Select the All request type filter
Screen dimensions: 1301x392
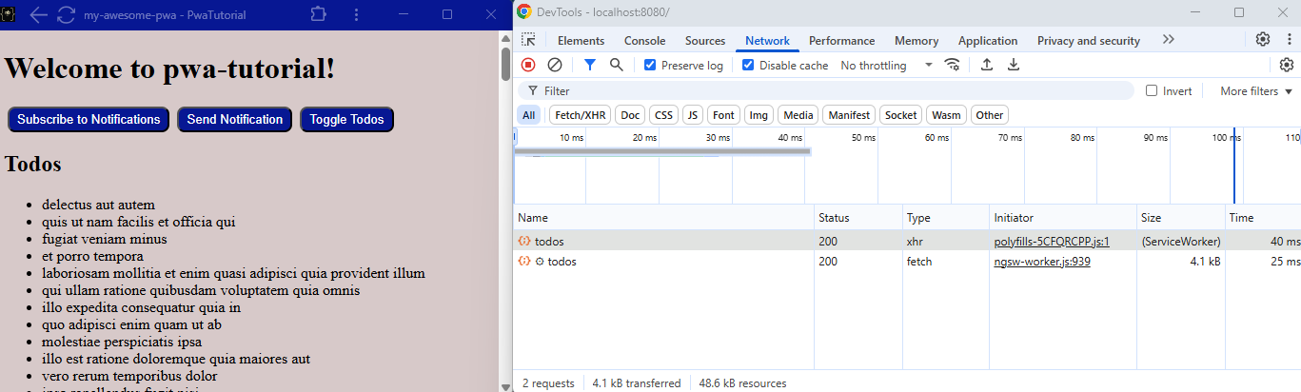coord(529,115)
